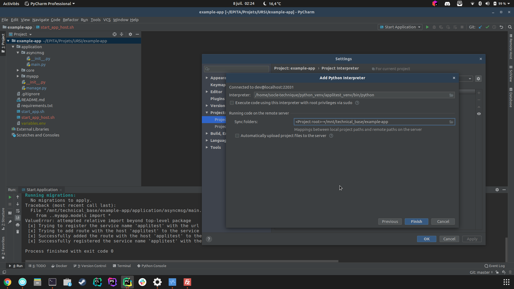Click help icon next to sudo option
The width and height of the screenshot is (514, 289).
357,103
